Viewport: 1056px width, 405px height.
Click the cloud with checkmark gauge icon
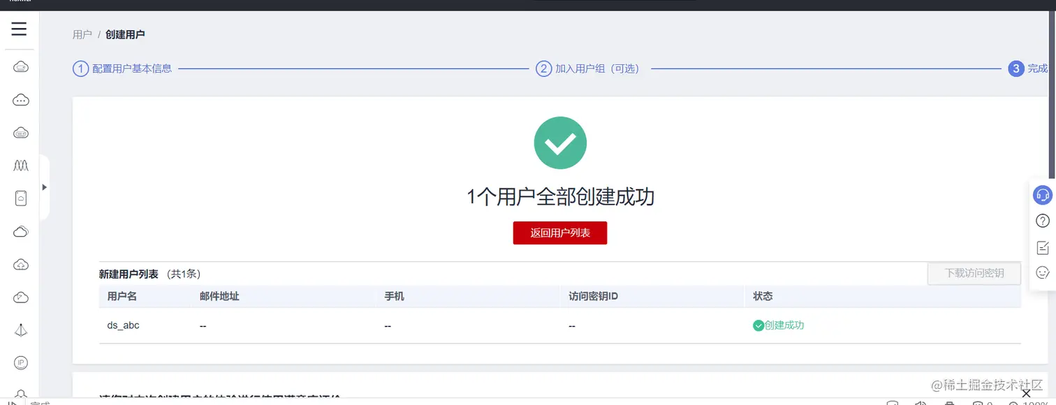pyautogui.click(x=21, y=297)
